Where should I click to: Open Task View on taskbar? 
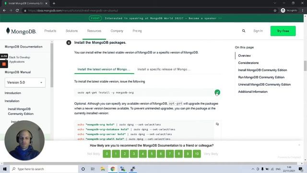click(x=93, y=169)
